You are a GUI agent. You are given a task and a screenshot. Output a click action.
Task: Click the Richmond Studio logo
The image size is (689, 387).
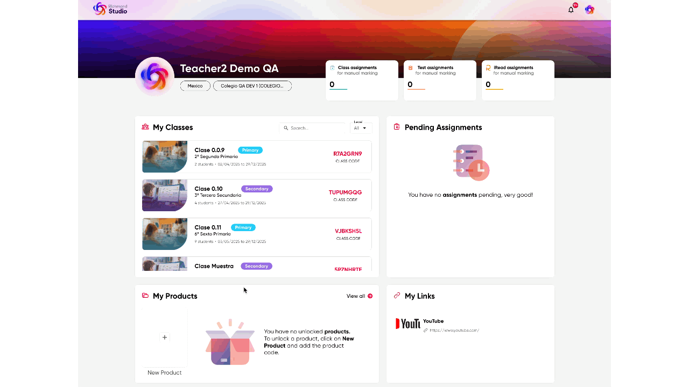[110, 9]
